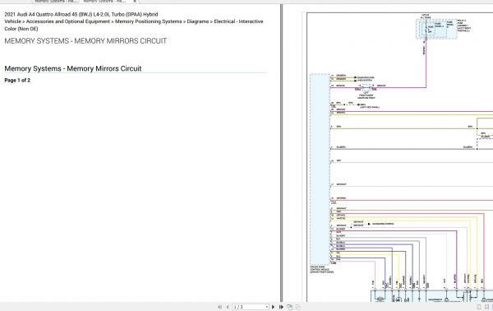Image resolution: width=493 pixels, height=311 pixels.
Task: Click MEMORY SYSTEMS - MEMORY MIRRORS CIRCUIT heading
Action: click(85, 41)
